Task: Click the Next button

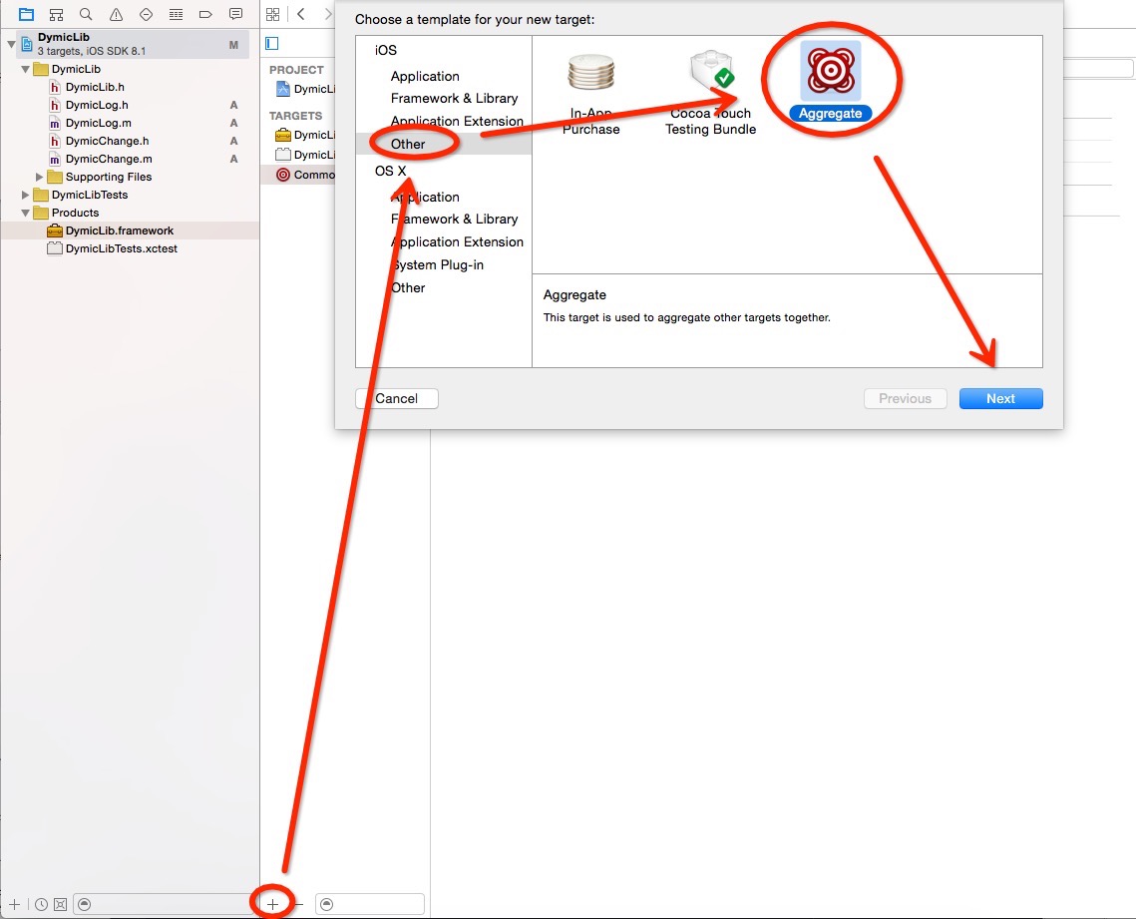Action: coord(1000,398)
